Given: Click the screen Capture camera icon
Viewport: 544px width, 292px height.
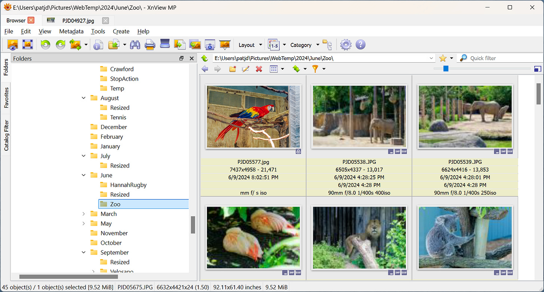Looking at the screenshot, I should [210, 45].
